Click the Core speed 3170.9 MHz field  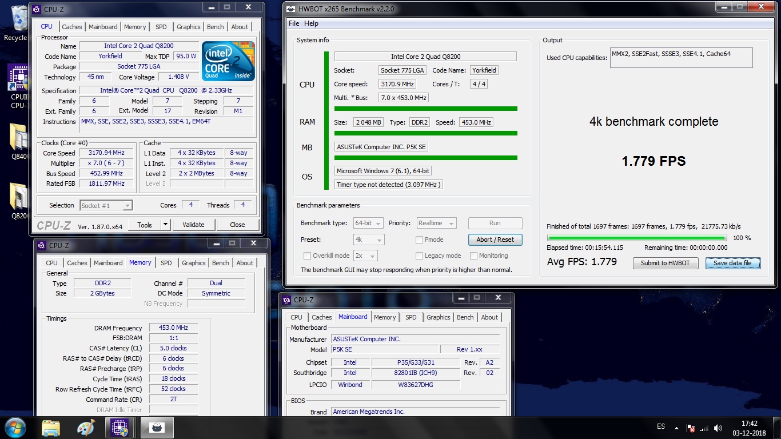(397, 84)
